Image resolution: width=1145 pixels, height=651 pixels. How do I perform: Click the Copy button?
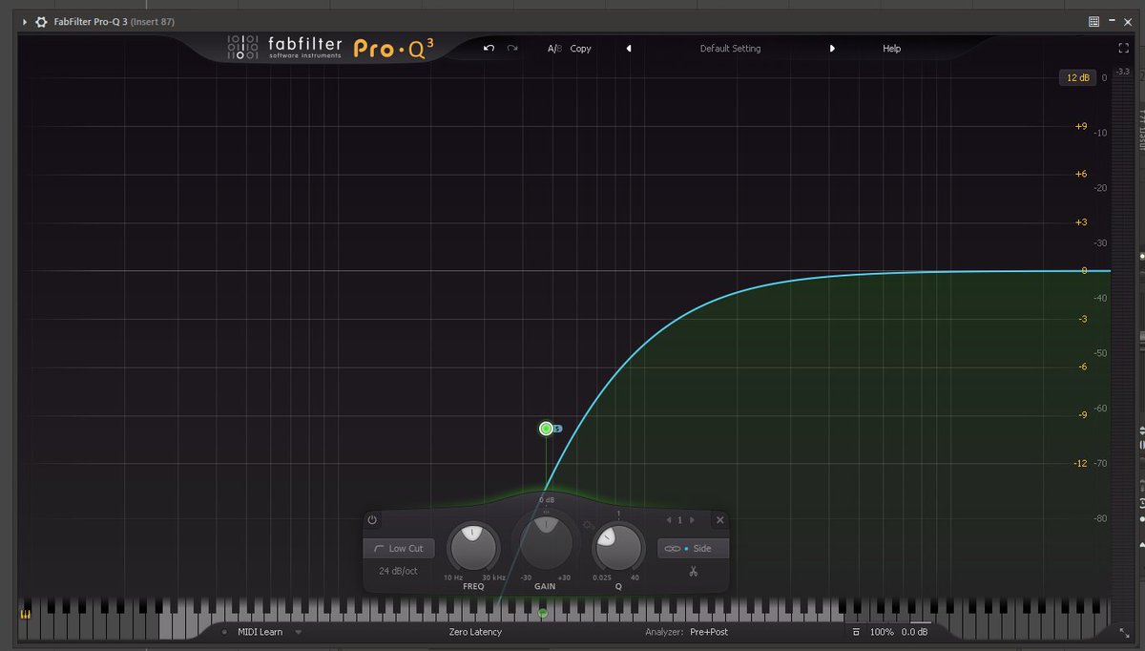tap(580, 49)
